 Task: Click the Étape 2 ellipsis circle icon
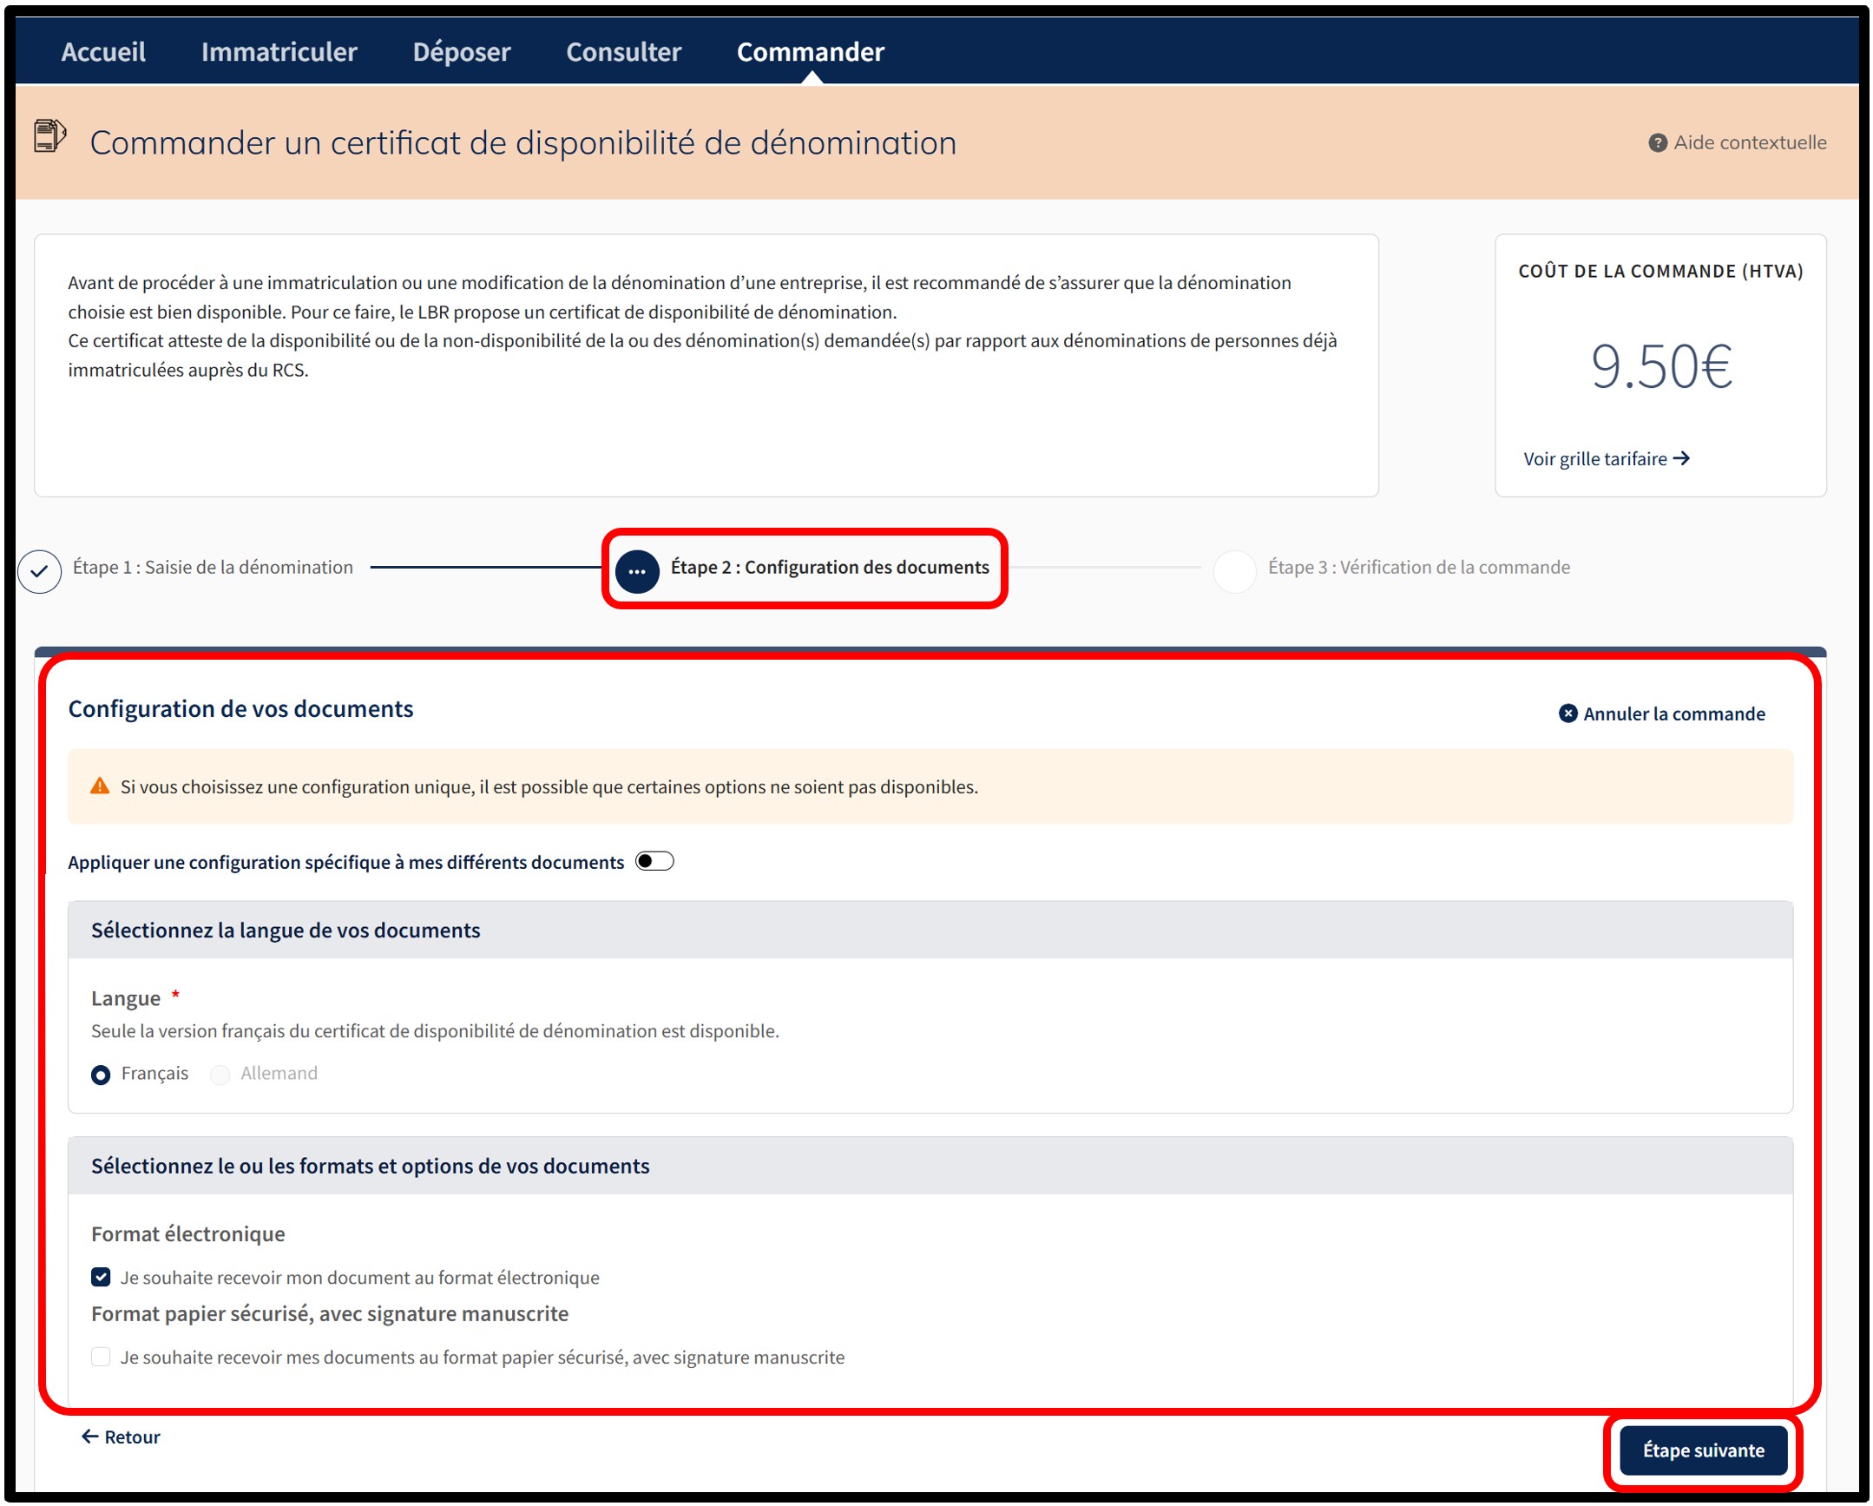click(x=637, y=571)
